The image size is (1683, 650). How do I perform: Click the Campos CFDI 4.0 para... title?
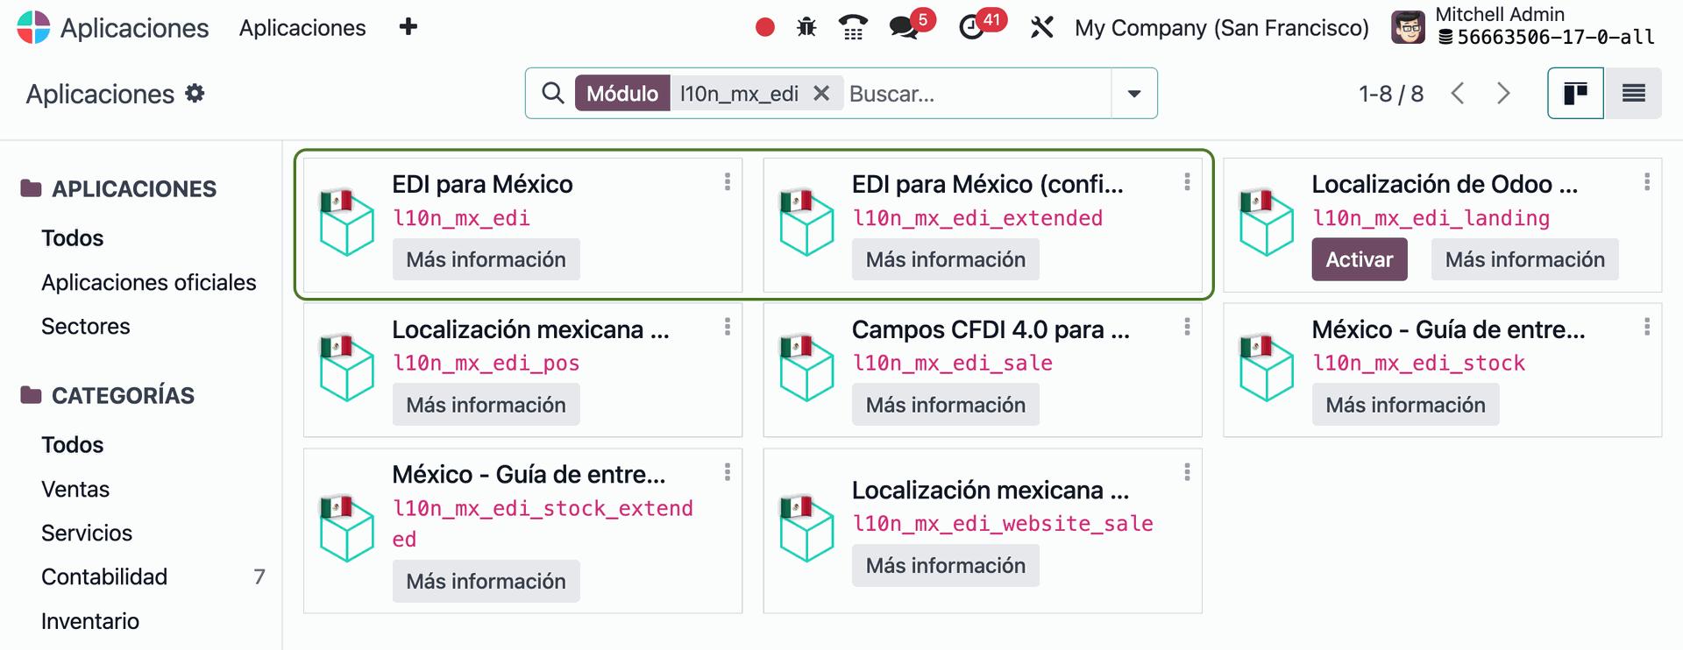pos(991,329)
